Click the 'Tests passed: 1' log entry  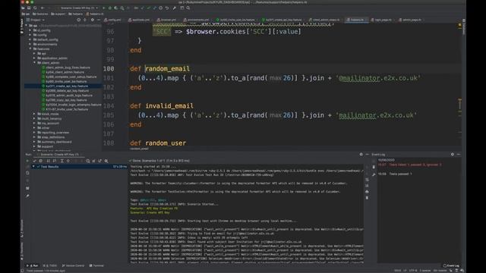coord(401,174)
